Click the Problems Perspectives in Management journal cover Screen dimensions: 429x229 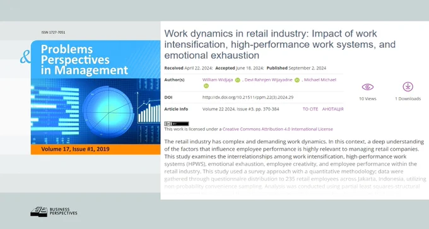[95, 97]
